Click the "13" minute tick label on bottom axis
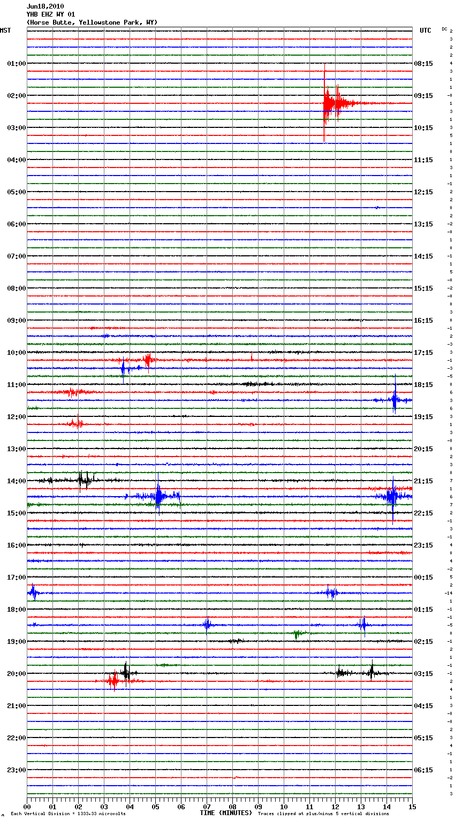Image resolution: width=455 pixels, height=821 pixels. pos(361,807)
